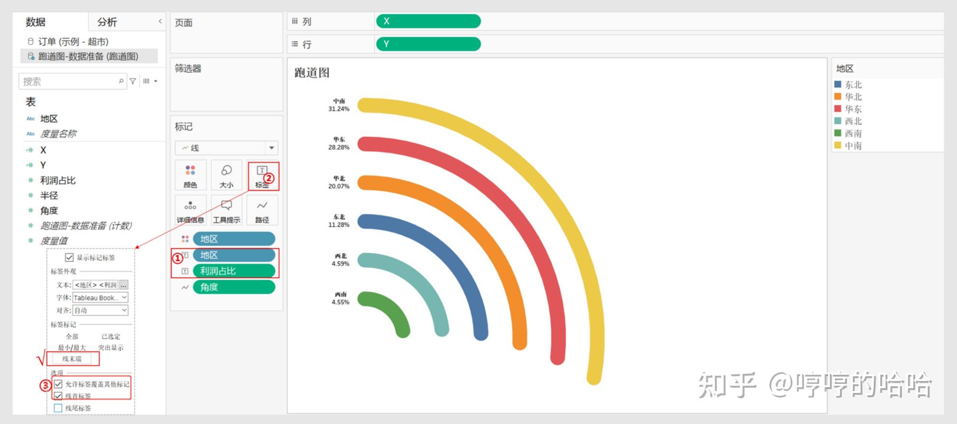Viewport: 957px width, 424px height.
Task: Toggle the 显示标记标签 checkbox
Action: click(x=69, y=258)
